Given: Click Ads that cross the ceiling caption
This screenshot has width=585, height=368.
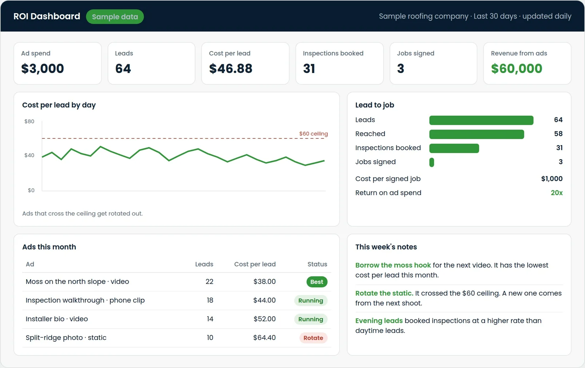Looking at the screenshot, I should coord(82,213).
